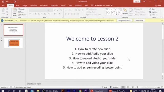
Task: Choose the star shape in shapes gallery
Action: 119,14
